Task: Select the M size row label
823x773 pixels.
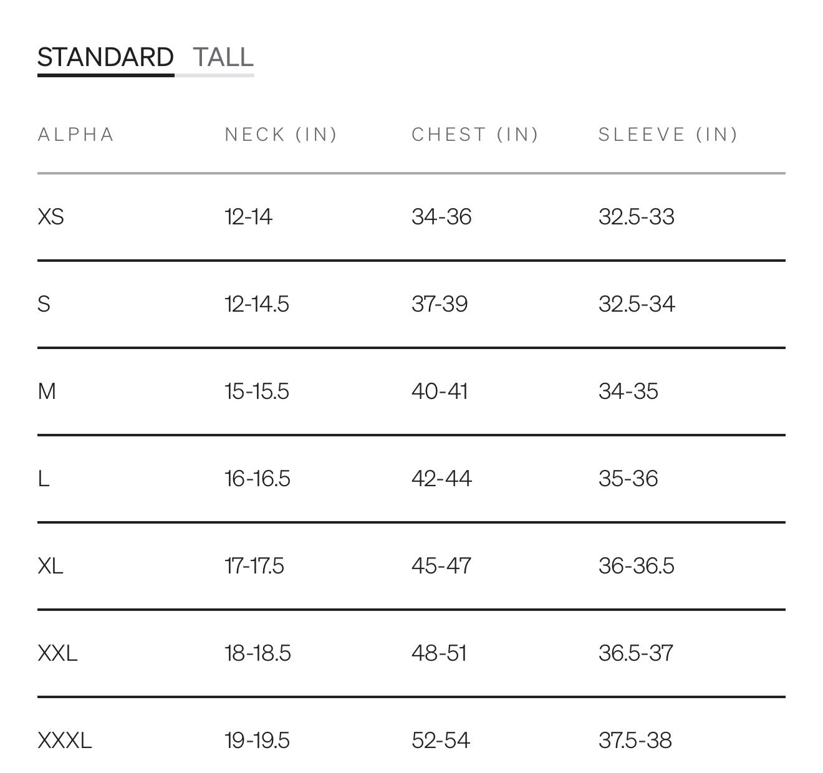Action: click(x=47, y=391)
